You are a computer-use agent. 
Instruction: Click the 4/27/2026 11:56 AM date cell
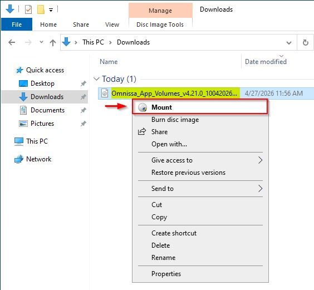pos(273,94)
